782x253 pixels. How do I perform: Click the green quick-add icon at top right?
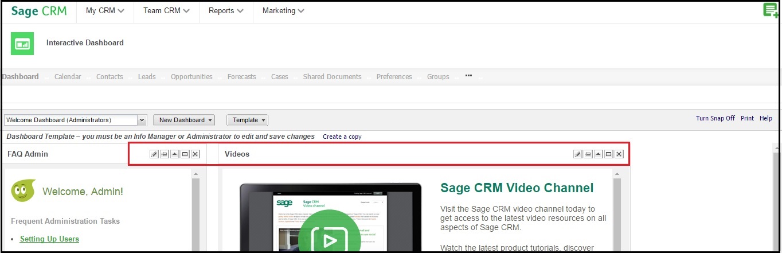[x=771, y=11]
